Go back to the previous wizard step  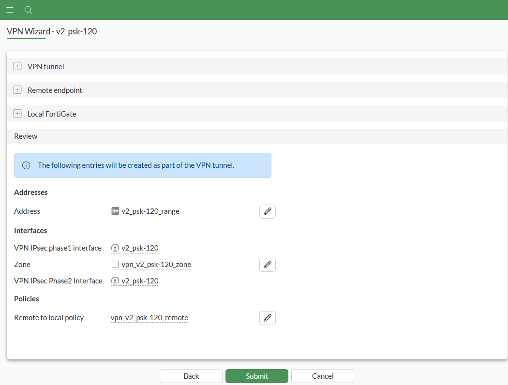(x=191, y=376)
